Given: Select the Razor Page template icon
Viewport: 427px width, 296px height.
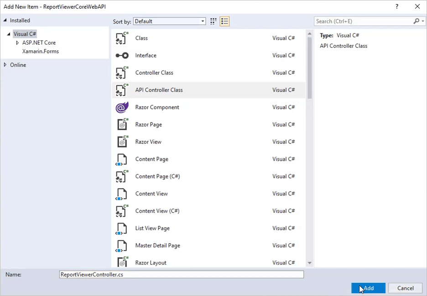Looking at the screenshot, I should pos(122,124).
